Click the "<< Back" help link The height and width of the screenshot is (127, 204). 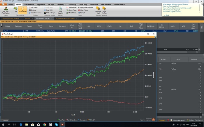166,15
